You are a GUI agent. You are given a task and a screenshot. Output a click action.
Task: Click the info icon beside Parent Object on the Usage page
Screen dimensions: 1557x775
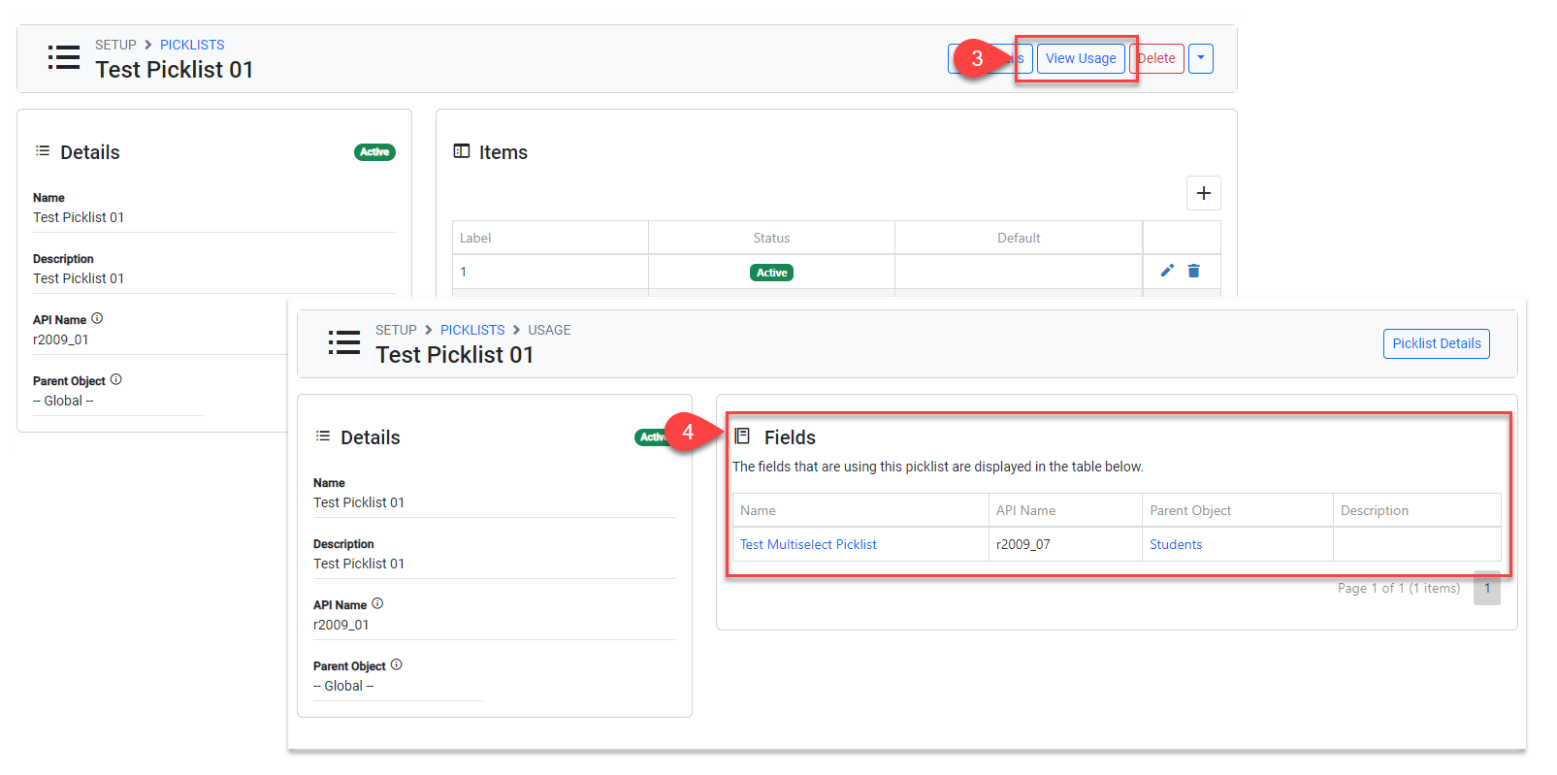pyautogui.click(x=397, y=664)
